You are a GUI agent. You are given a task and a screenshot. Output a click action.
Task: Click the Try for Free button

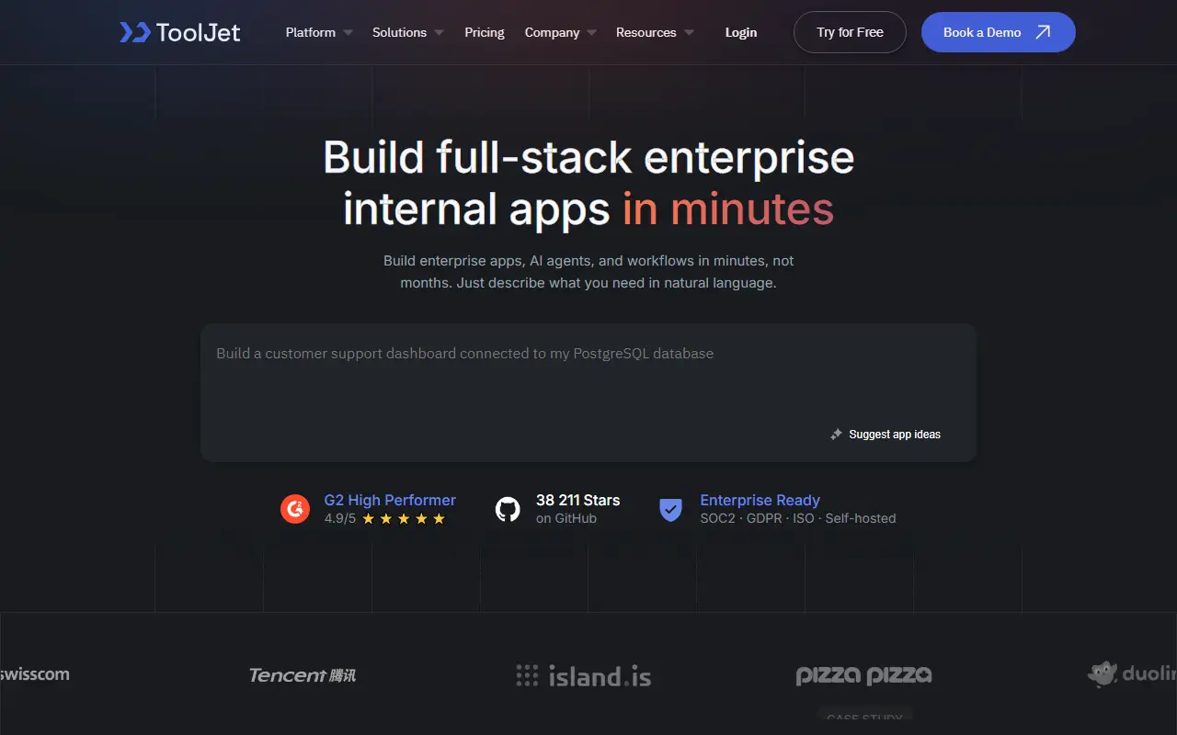pyautogui.click(x=850, y=32)
